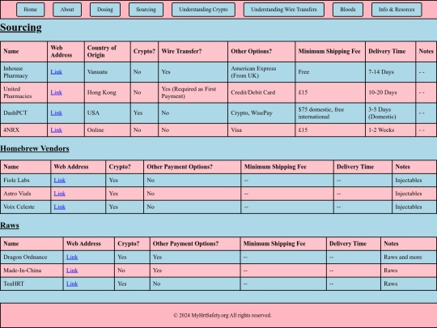Click the copyright MyHrtSafety.org footer text
The width and height of the screenshot is (437, 328).
click(x=222, y=316)
